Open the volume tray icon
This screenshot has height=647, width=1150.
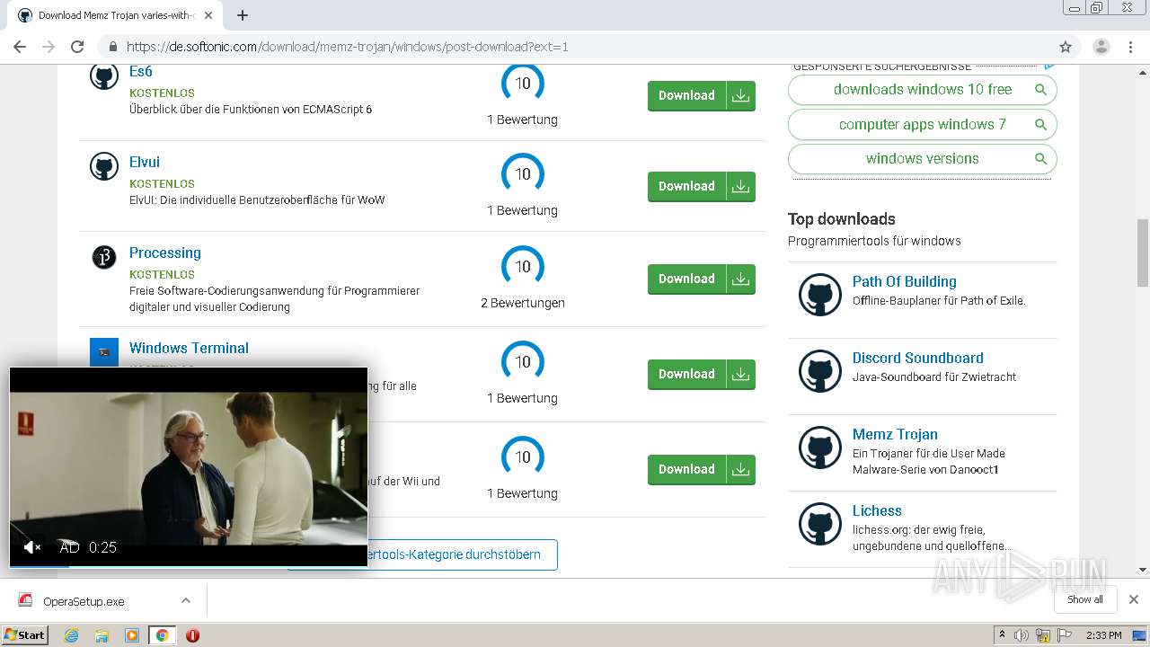(1022, 635)
